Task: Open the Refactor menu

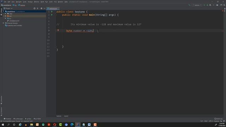Action: (36, 2)
